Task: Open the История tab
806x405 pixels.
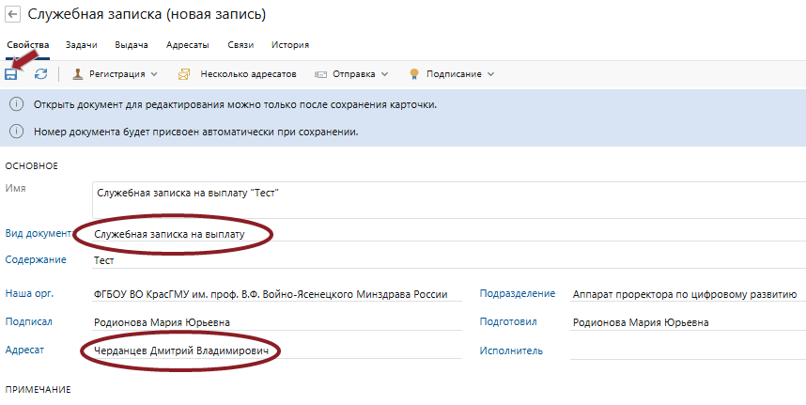Action: [289, 45]
